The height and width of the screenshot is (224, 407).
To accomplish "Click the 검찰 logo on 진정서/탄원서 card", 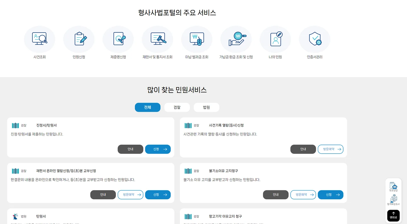I will (x=15, y=125).
